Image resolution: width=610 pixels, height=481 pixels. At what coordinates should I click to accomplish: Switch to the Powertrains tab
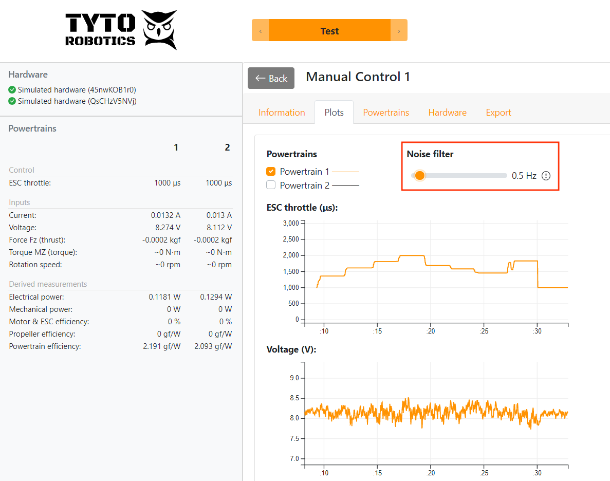386,112
